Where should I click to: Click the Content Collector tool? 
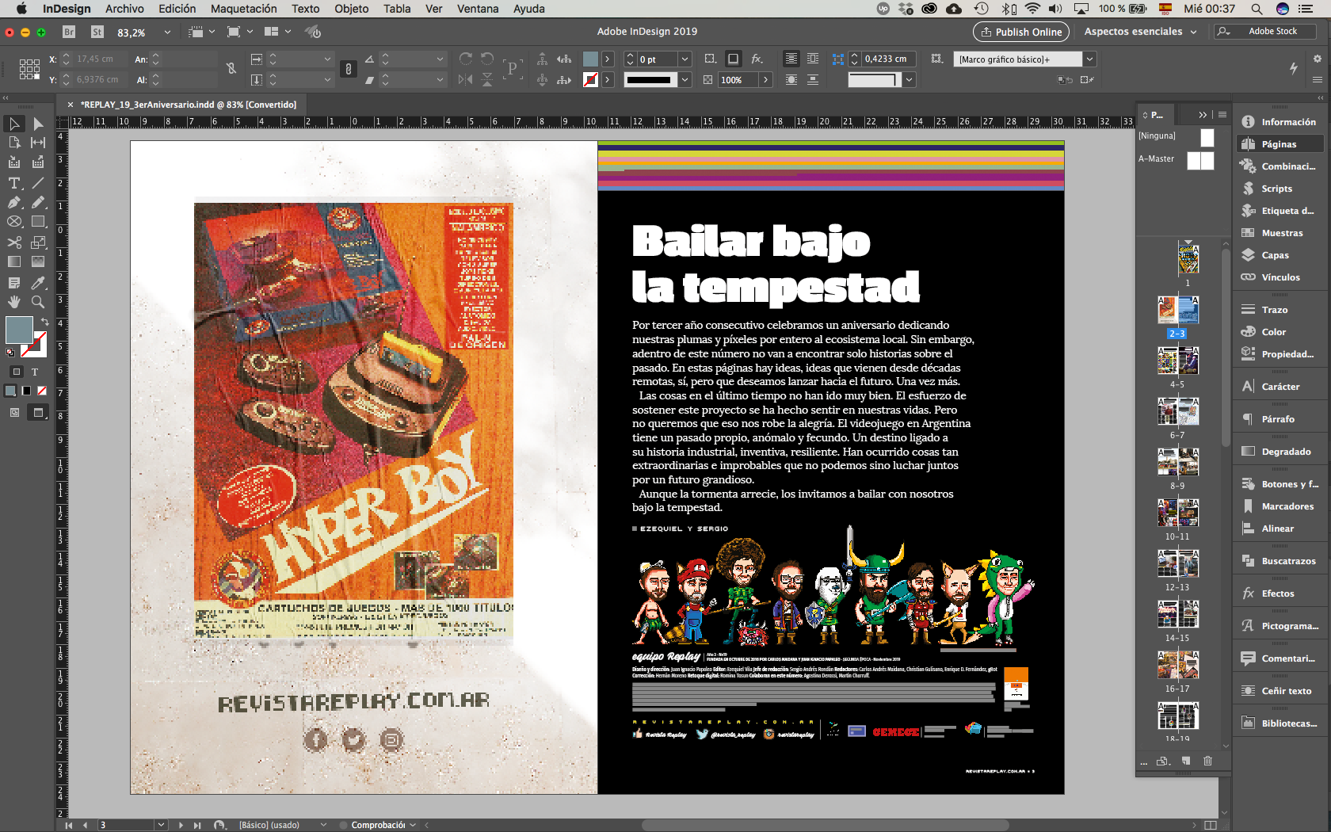14,162
